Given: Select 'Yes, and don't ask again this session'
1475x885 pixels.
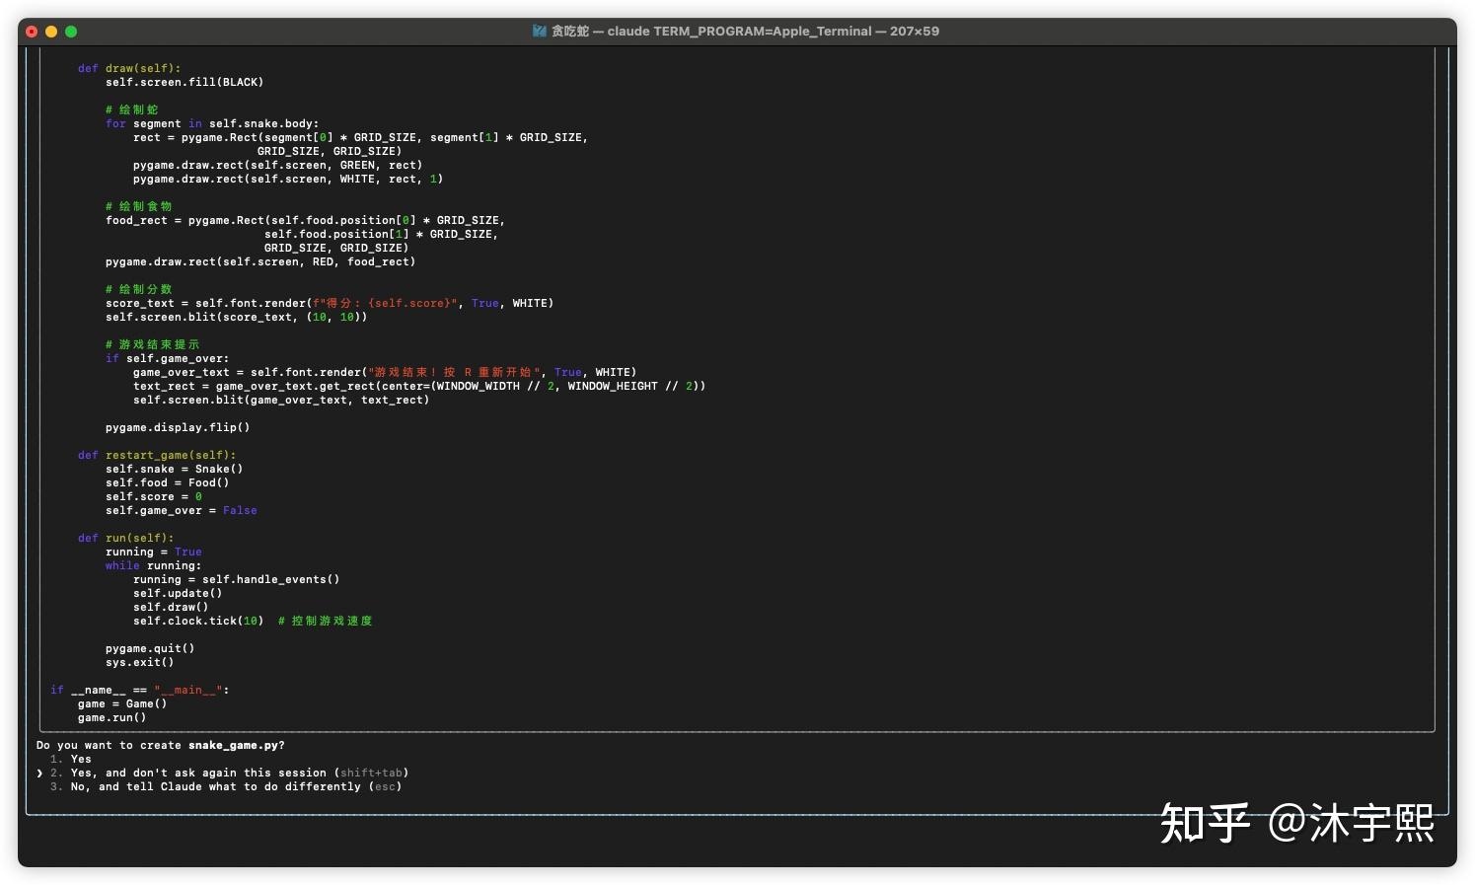Looking at the screenshot, I should pos(229,773).
